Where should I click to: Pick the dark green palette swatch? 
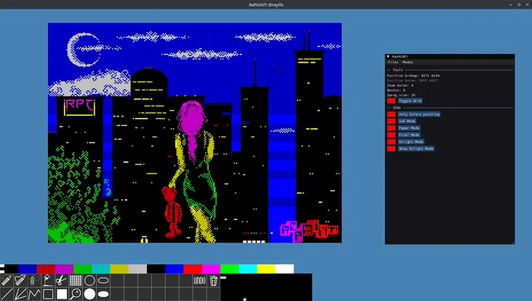point(82,269)
